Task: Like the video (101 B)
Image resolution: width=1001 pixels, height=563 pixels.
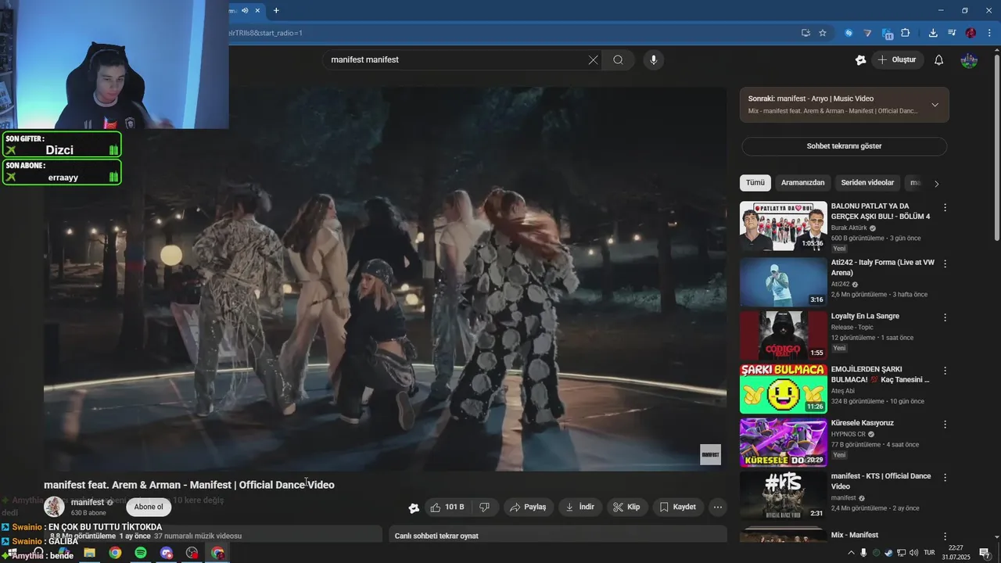Action: tap(448, 507)
